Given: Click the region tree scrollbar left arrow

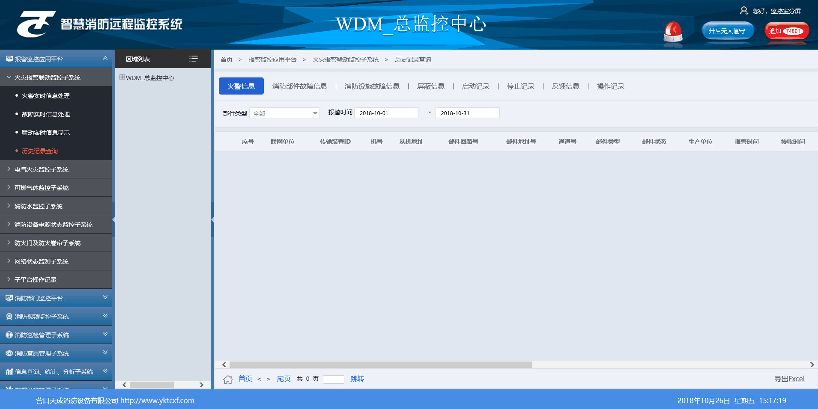Looking at the screenshot, I should coord(124,385).
